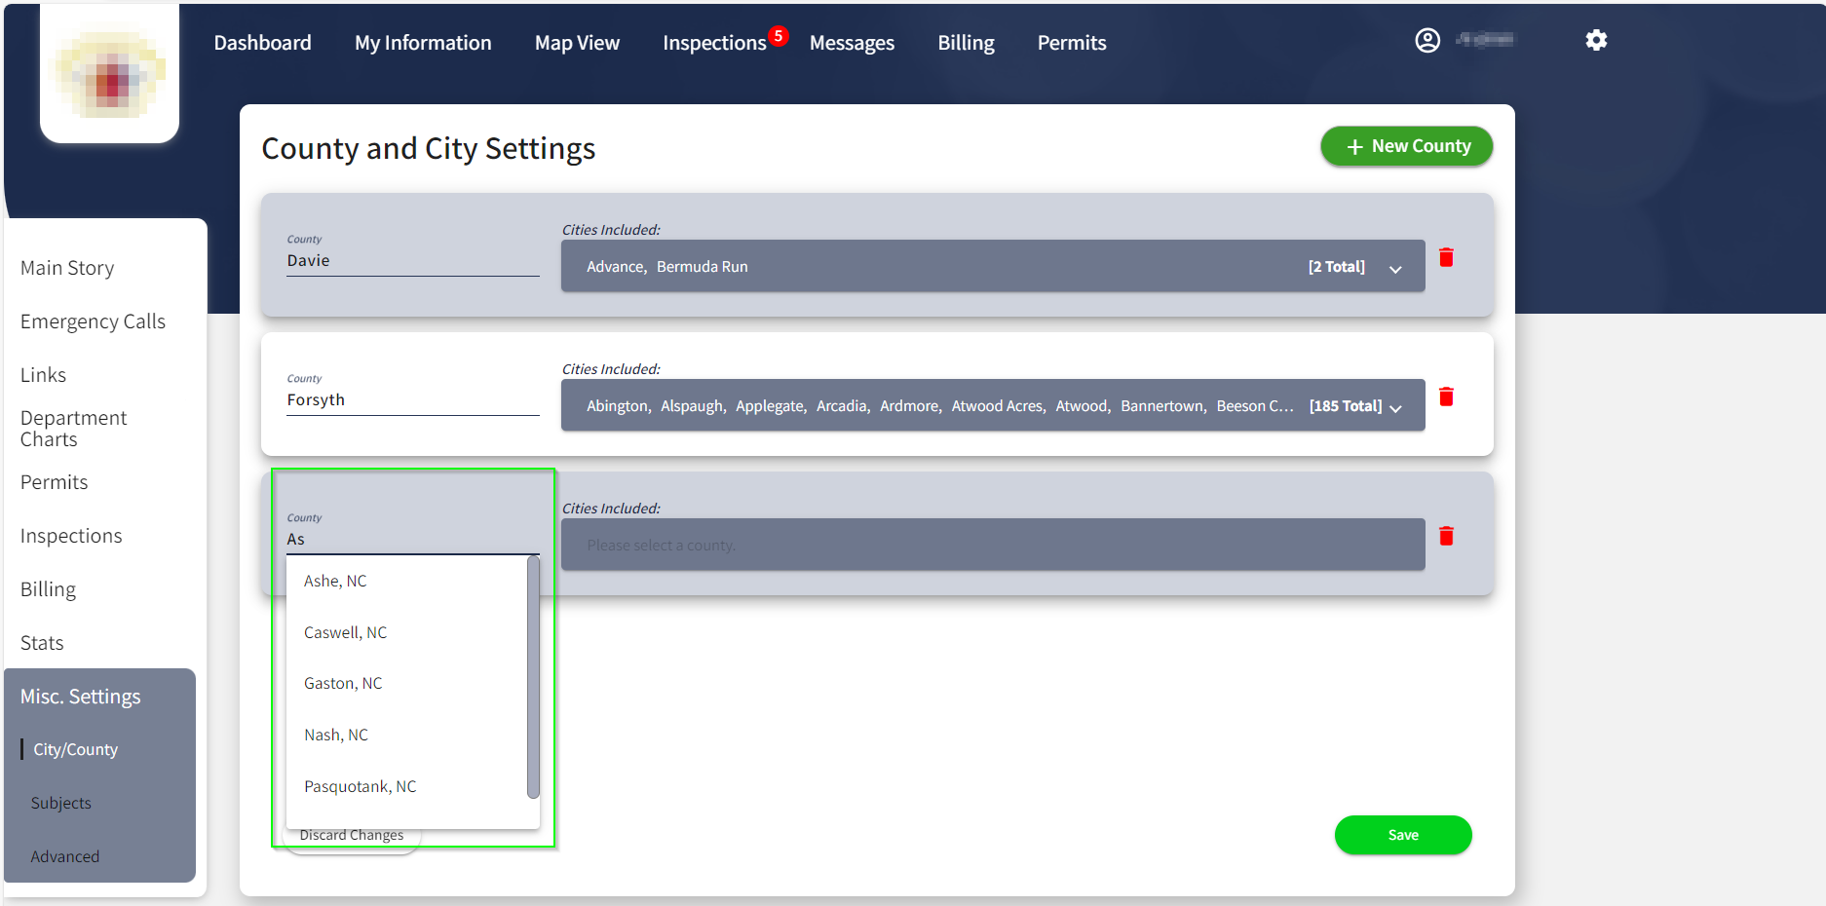
Task: Select Ashe, NC from county suggestions
Action: [x=335, y=581]
